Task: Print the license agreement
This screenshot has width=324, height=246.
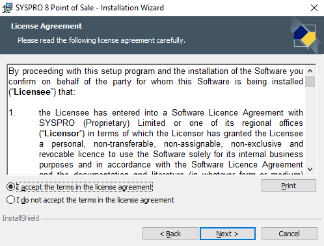Action: click(289, 186)
